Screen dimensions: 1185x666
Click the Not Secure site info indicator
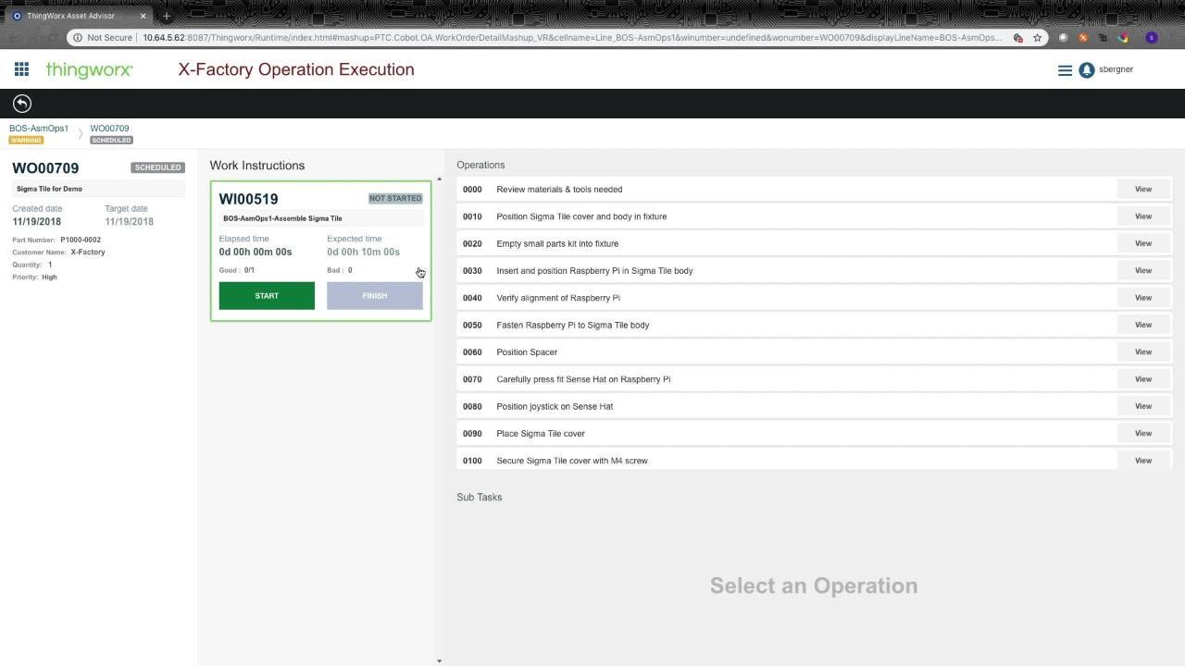pyautogui.click(x=104, y=38)
